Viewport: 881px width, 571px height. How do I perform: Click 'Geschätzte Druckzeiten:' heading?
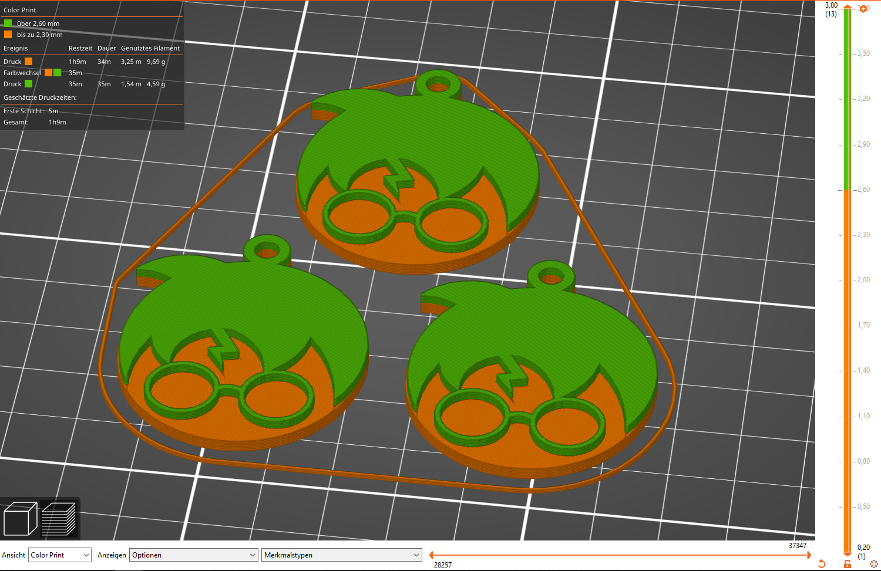(x=40, y=97)
